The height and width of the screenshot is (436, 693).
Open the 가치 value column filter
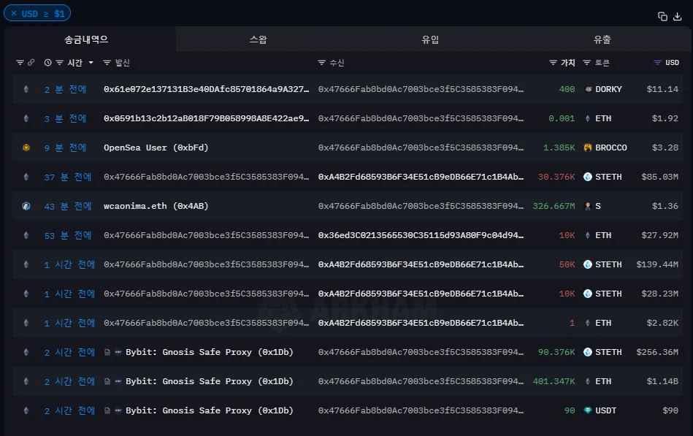coord(553,63)
